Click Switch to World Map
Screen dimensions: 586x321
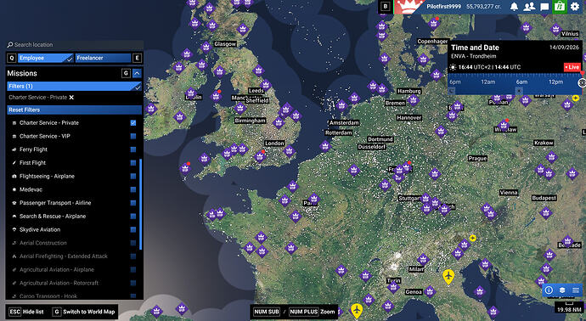(84, 312)
